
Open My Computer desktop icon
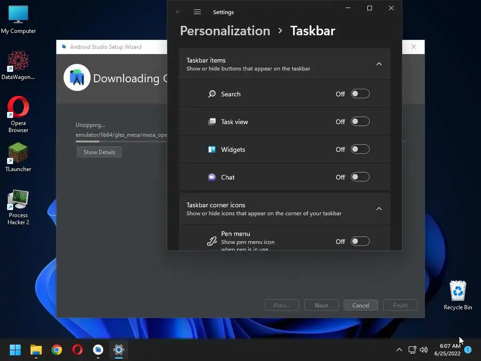pyautogui.click(x=18, y=19)
